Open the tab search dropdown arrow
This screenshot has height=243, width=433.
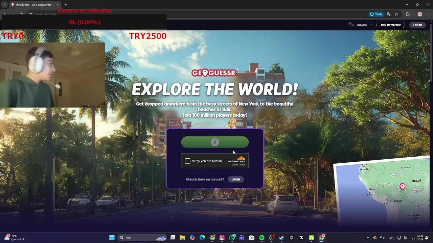(4, 4)
